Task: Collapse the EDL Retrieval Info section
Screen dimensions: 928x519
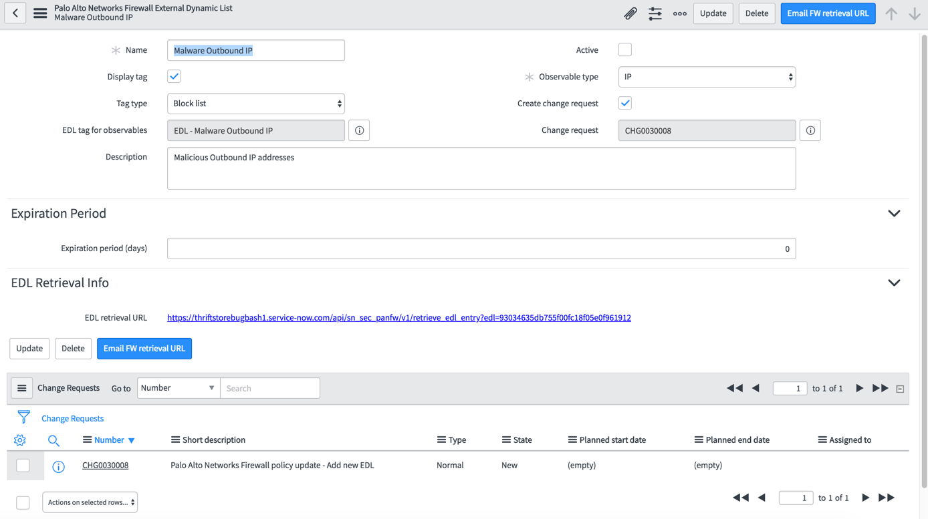Action: (x=894, y=283)
